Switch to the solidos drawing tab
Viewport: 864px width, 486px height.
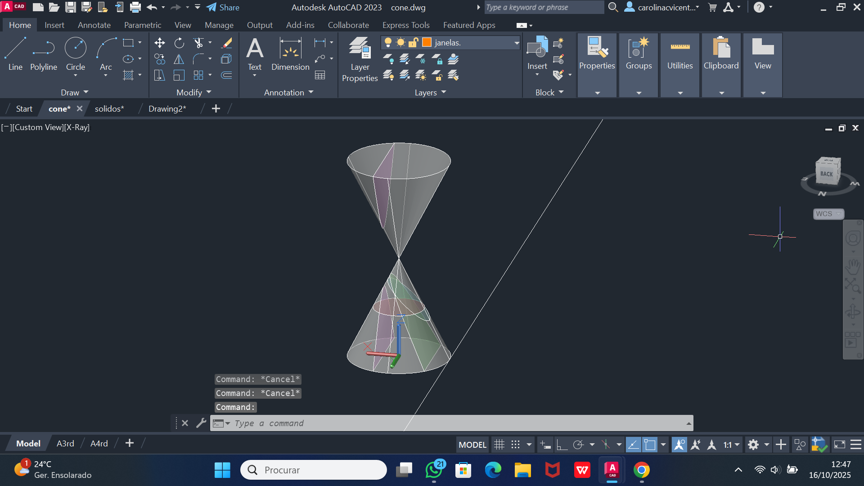click(x=109, y=109)
